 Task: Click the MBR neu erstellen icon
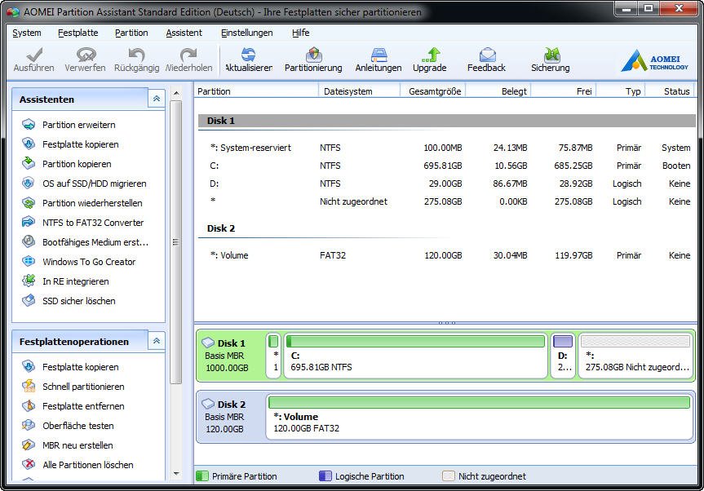click(x=29, y=445)
